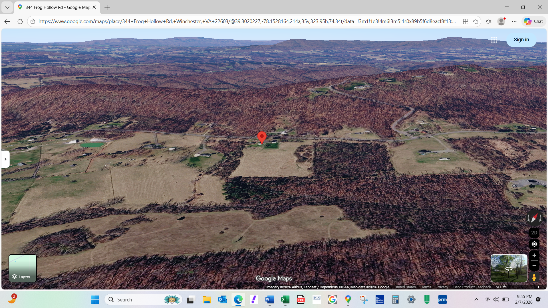
Task: Show hidden system tray icons
Action: [x=476, y=299]
